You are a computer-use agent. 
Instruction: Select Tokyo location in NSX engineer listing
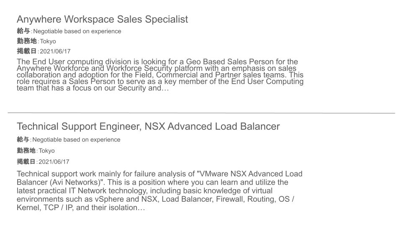coord(46,151)
